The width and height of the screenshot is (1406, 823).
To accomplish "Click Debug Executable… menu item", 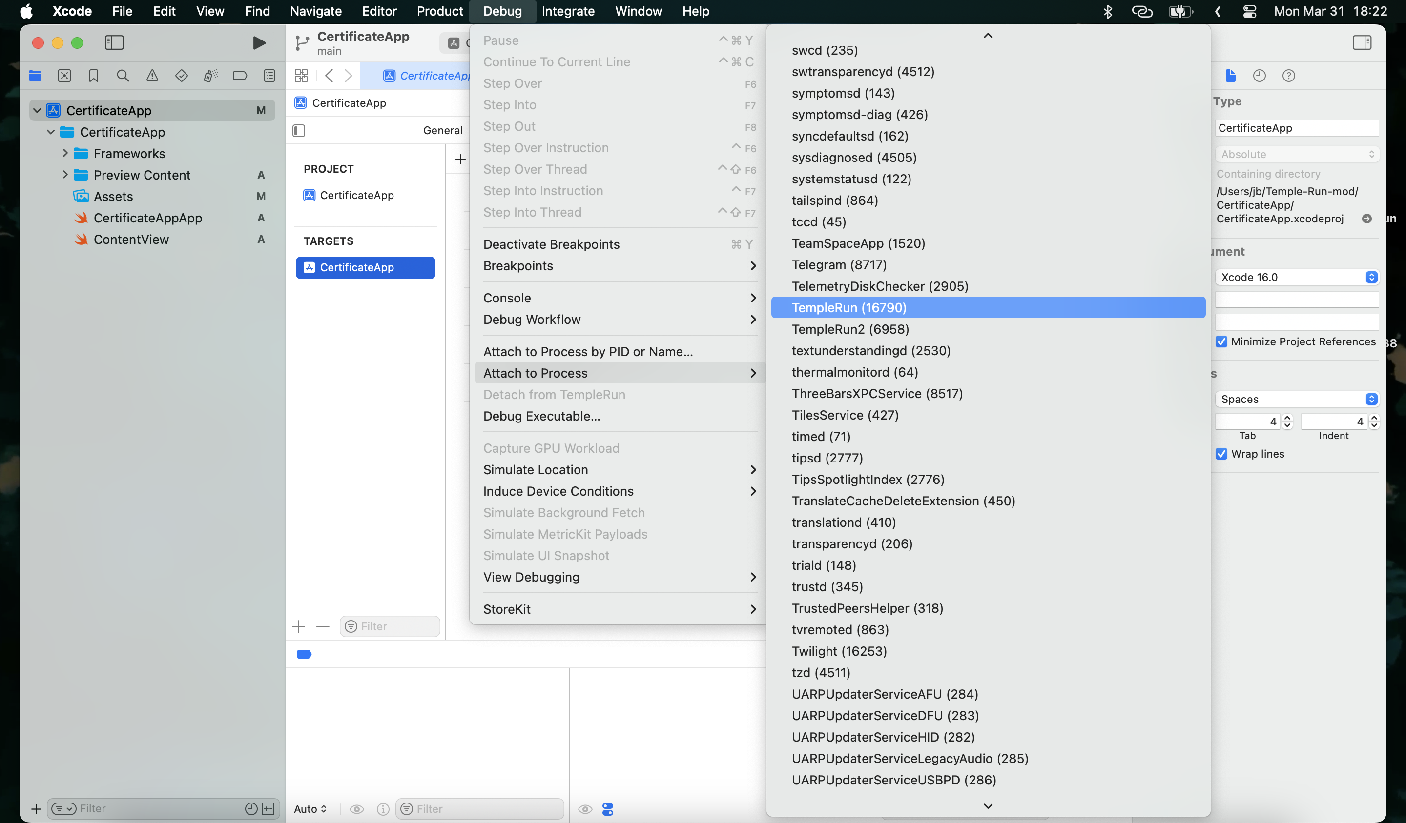I will point(541,416).
